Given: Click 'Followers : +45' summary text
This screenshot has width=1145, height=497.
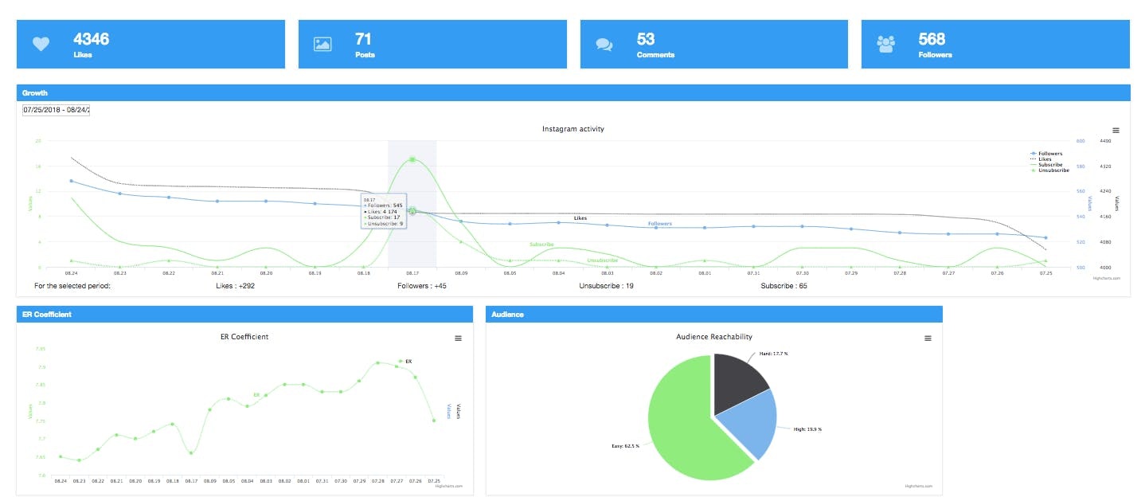Looking at the screenshot, I should pos(422,285).
